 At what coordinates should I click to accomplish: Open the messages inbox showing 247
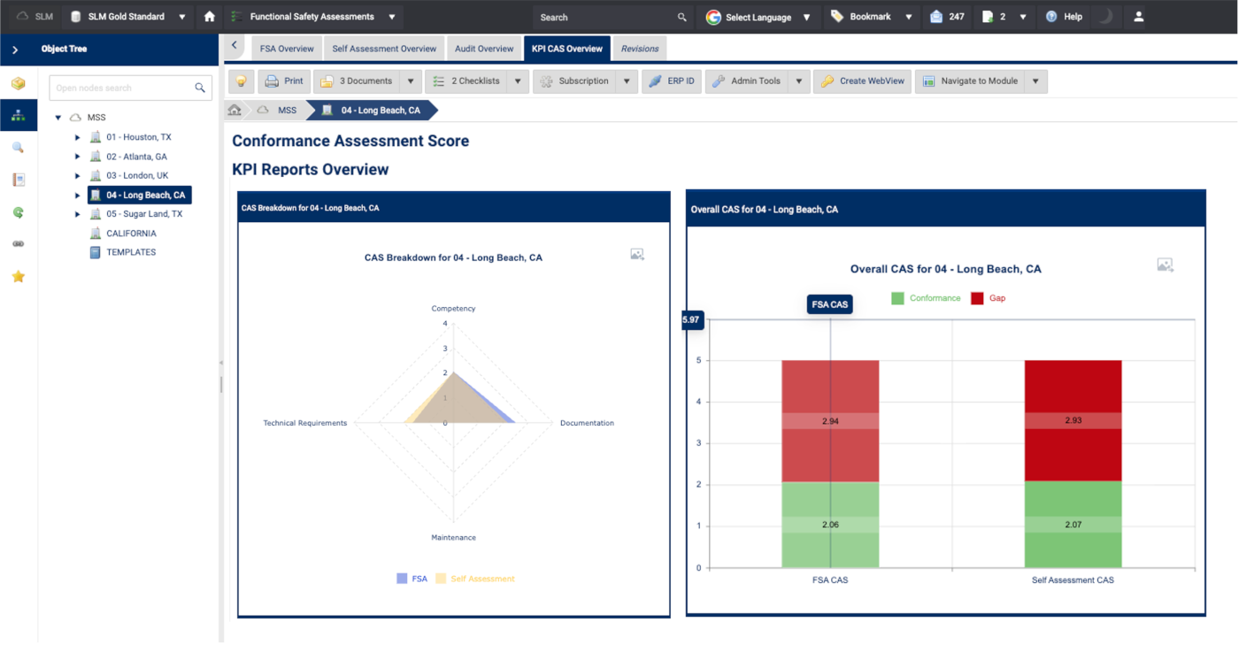(x=947, y=17)
